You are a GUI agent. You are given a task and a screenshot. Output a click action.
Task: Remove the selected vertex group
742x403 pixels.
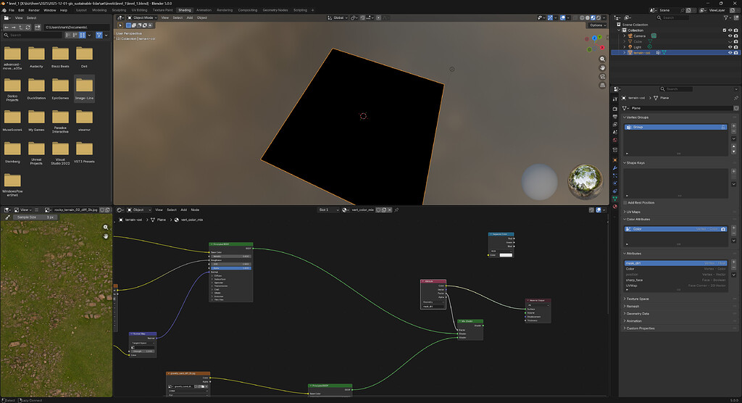(734, 131)
